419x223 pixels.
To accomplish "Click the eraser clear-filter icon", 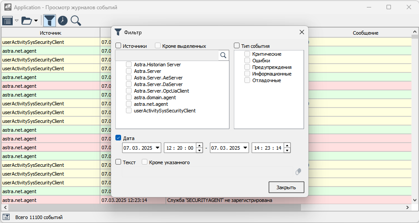I will 299,172.
